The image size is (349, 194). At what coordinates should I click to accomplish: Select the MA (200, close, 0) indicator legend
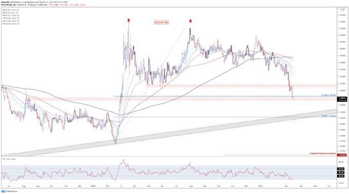coord(11,24)
